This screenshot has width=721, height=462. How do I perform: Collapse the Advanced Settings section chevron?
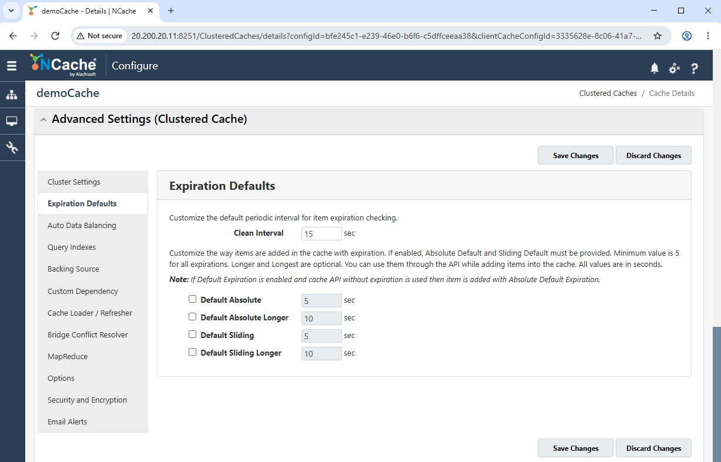point(43,119)
